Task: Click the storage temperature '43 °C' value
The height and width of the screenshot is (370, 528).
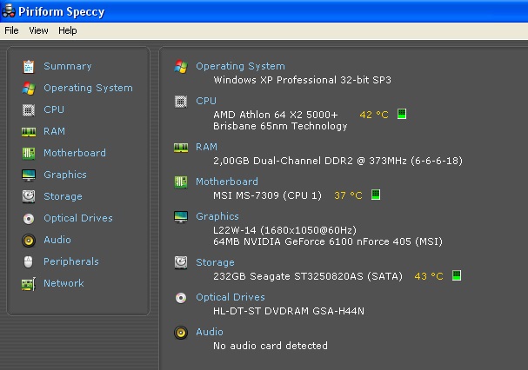Action: (429, 276)
